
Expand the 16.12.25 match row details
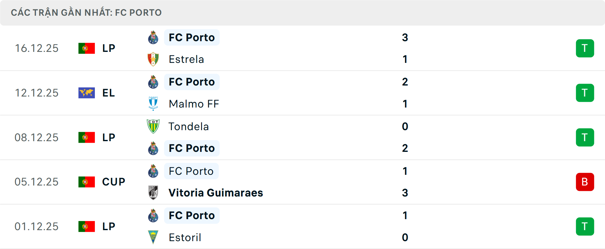pos(302,48)
